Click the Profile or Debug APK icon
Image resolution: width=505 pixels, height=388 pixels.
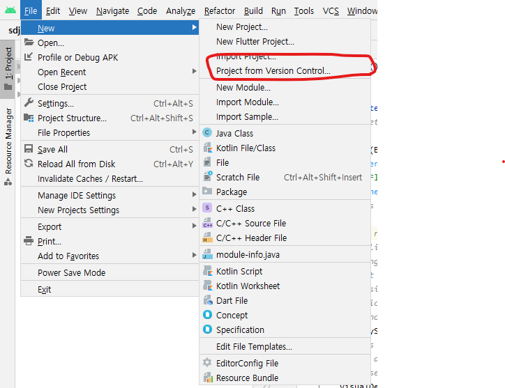[x=29, y=57]
